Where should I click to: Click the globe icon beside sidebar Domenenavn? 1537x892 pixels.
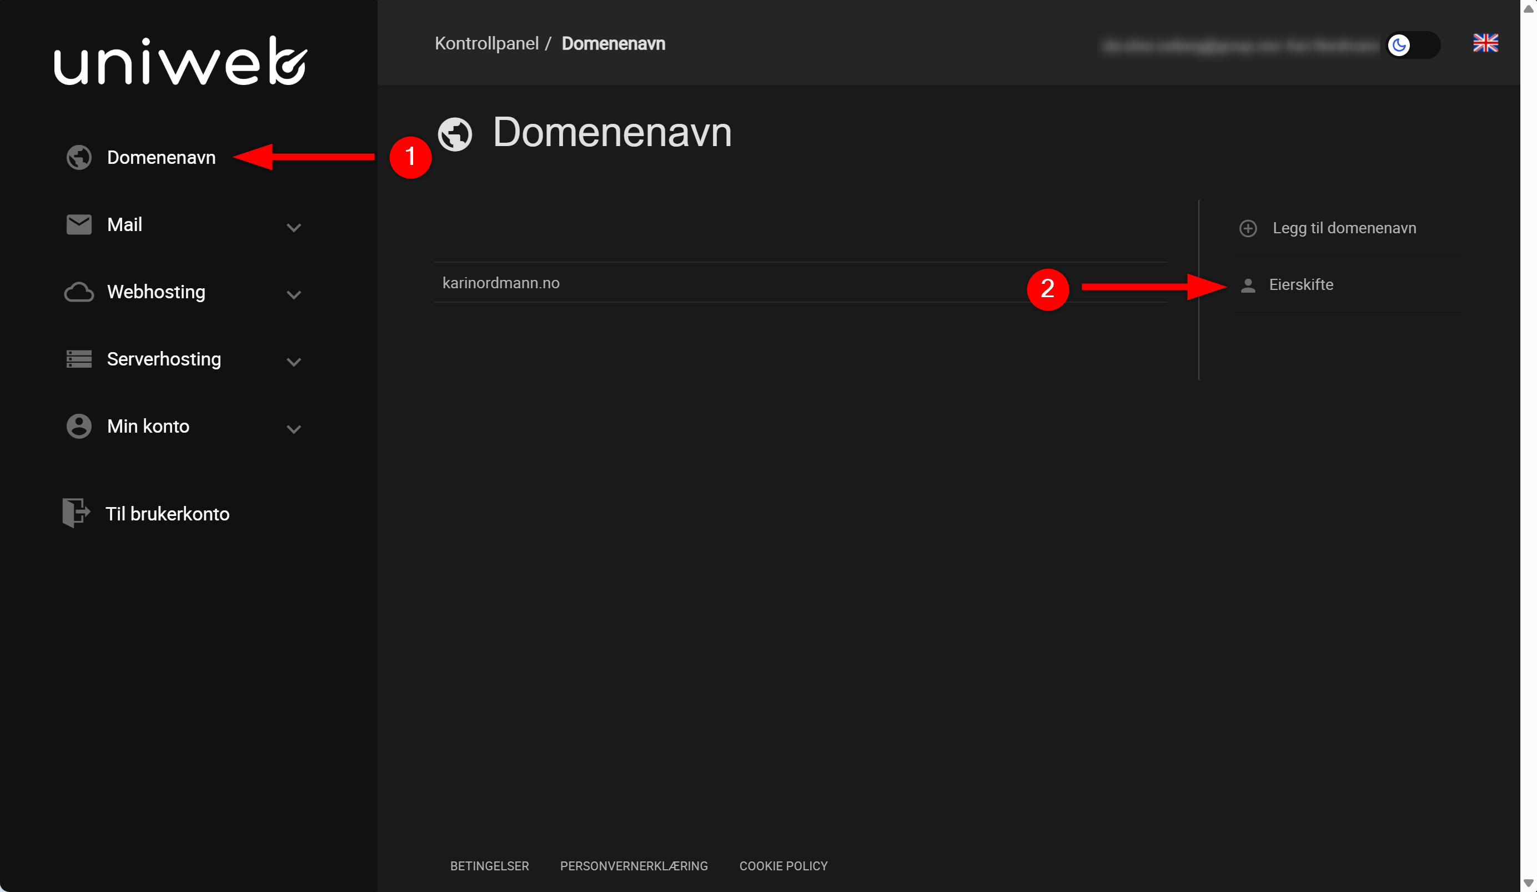tap(79, 157)
